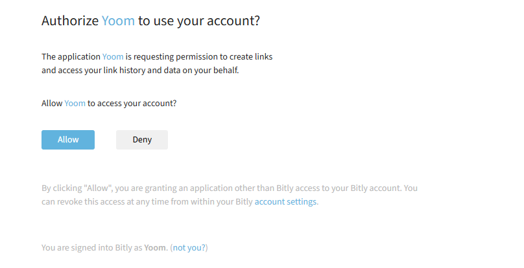Click the blue Allow button

coord(68,140)
